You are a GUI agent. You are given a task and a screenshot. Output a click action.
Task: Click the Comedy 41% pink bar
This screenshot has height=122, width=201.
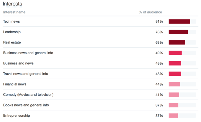pyautogui.click(x=174, y=95)
